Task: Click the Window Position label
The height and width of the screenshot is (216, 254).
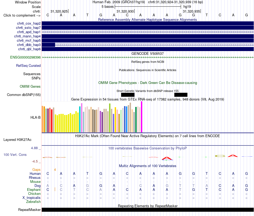Action: tap(28, 2)
